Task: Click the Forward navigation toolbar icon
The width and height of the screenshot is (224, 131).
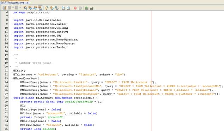Action: click(17, 8)
